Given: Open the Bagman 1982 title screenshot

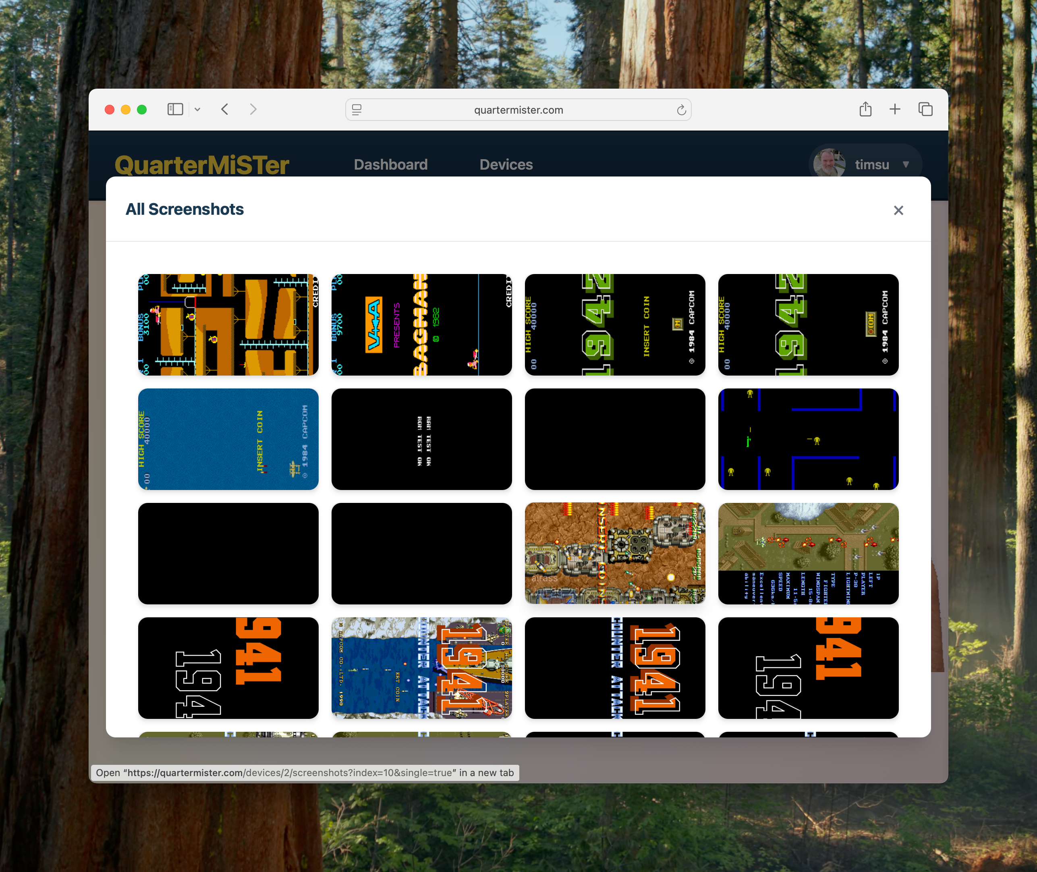Looking at the screenshot, I should (x=422, y=325).
